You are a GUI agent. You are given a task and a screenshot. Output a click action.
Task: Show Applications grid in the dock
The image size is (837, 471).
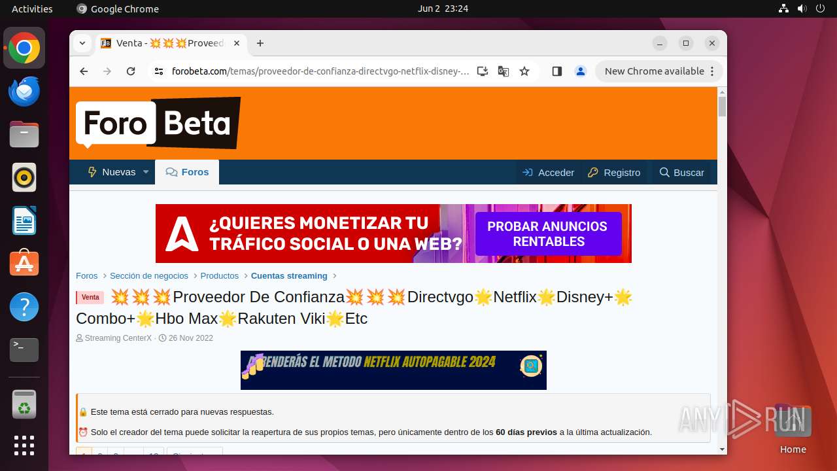coord(24,445)
